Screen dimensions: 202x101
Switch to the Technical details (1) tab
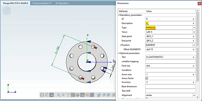click(x=42, y=3)
